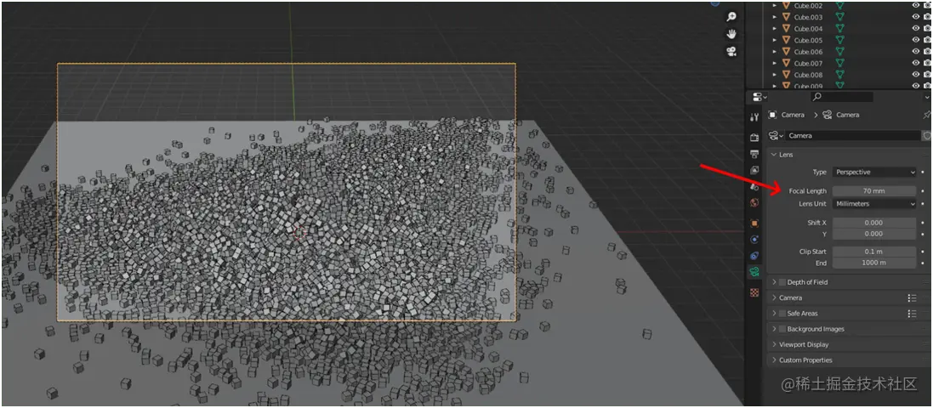
Task: Expand the Cube.007 tree row arrow
Action: coord(775,63)
